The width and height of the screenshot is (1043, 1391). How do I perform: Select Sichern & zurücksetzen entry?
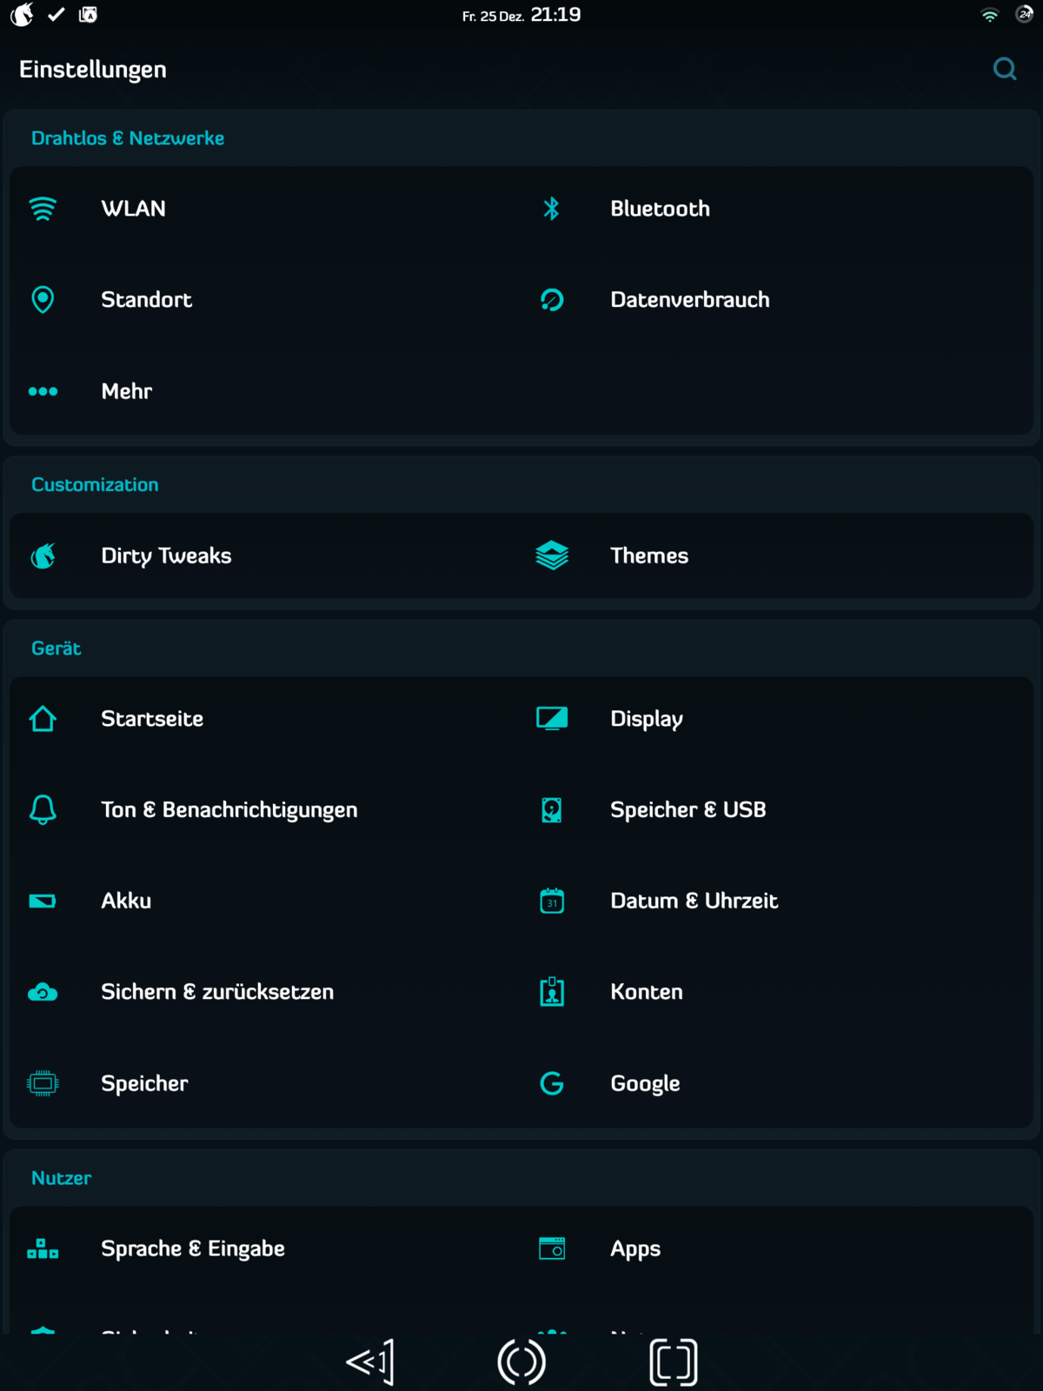click(x=217, y=992)
